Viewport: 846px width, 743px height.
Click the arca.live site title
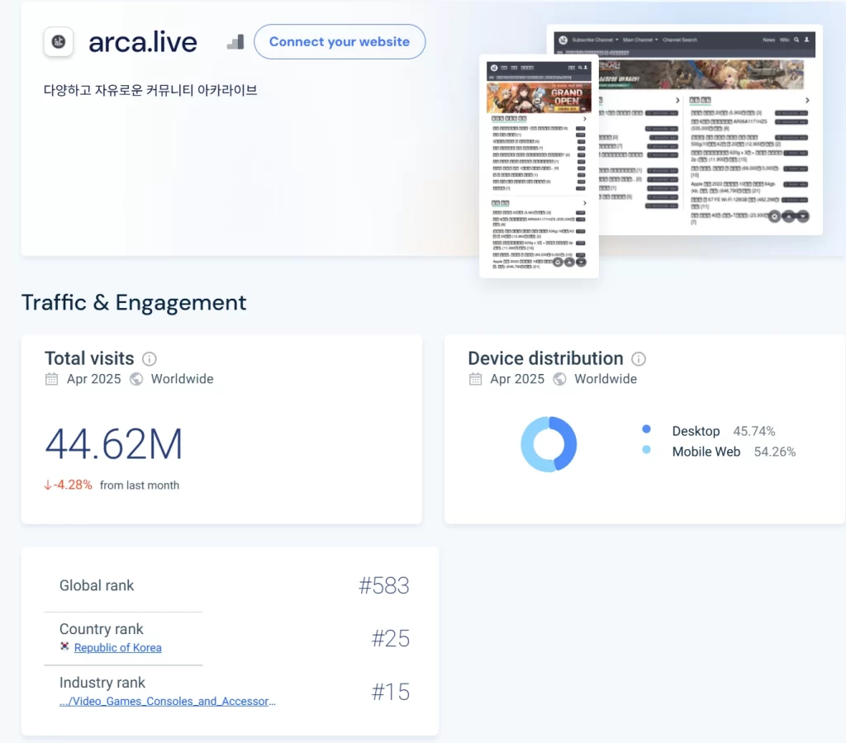(x=143, y=42)
